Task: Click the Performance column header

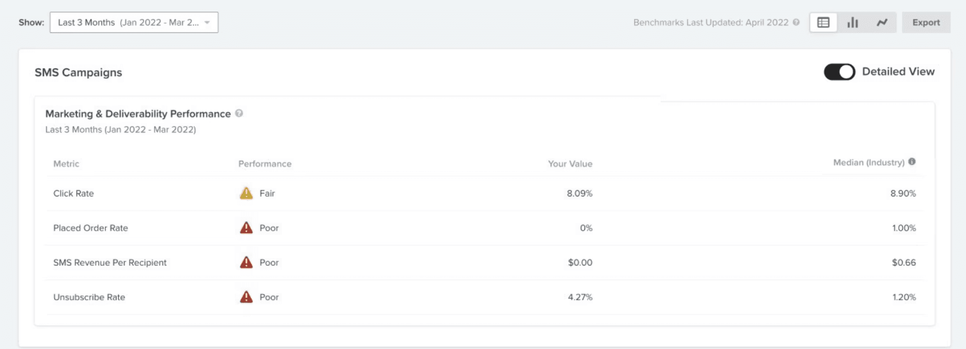Action: coord(265,164)
